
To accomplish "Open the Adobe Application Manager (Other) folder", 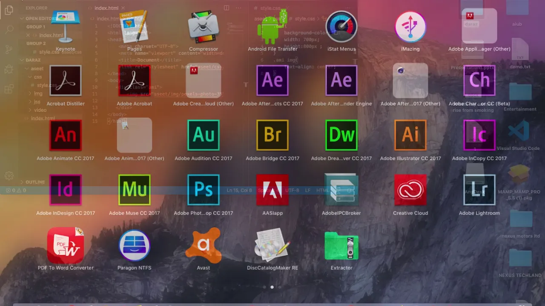I will (479, 26).
